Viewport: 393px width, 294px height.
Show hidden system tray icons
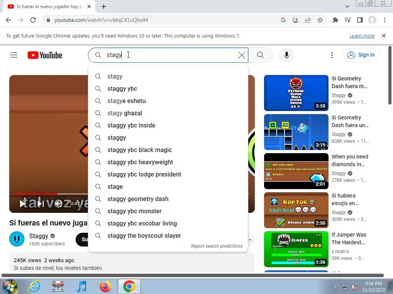tap(335, 287)
